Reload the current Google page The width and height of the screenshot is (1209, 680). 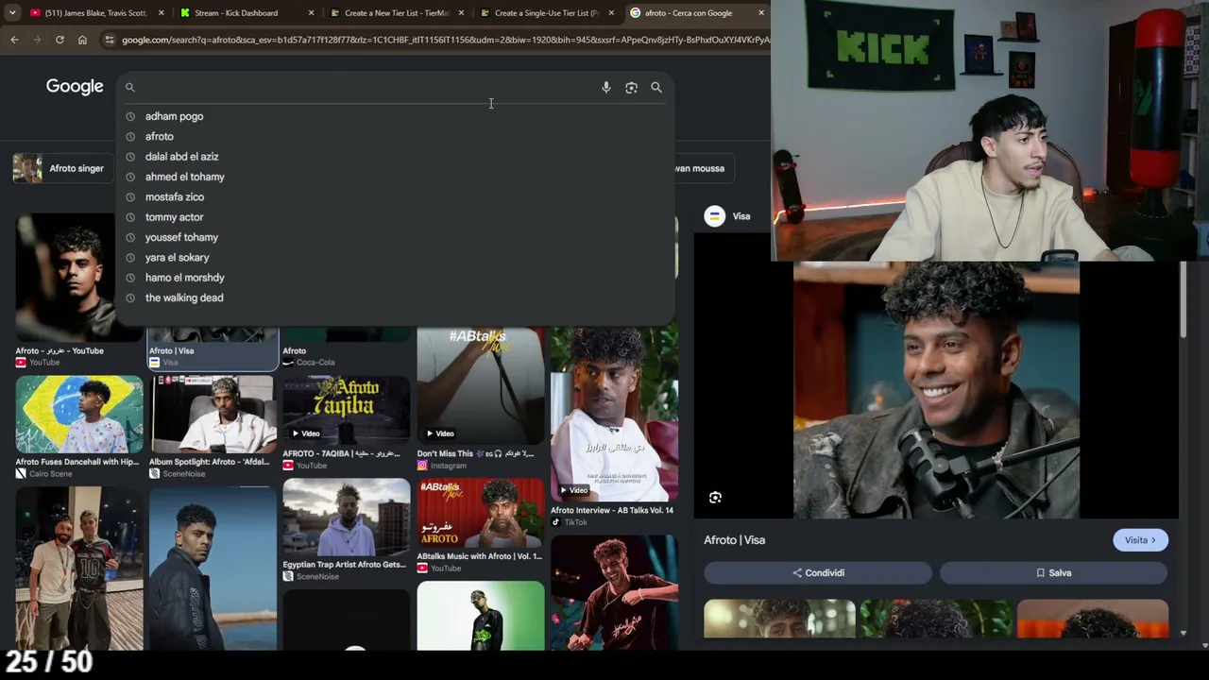tap(60, 40)
